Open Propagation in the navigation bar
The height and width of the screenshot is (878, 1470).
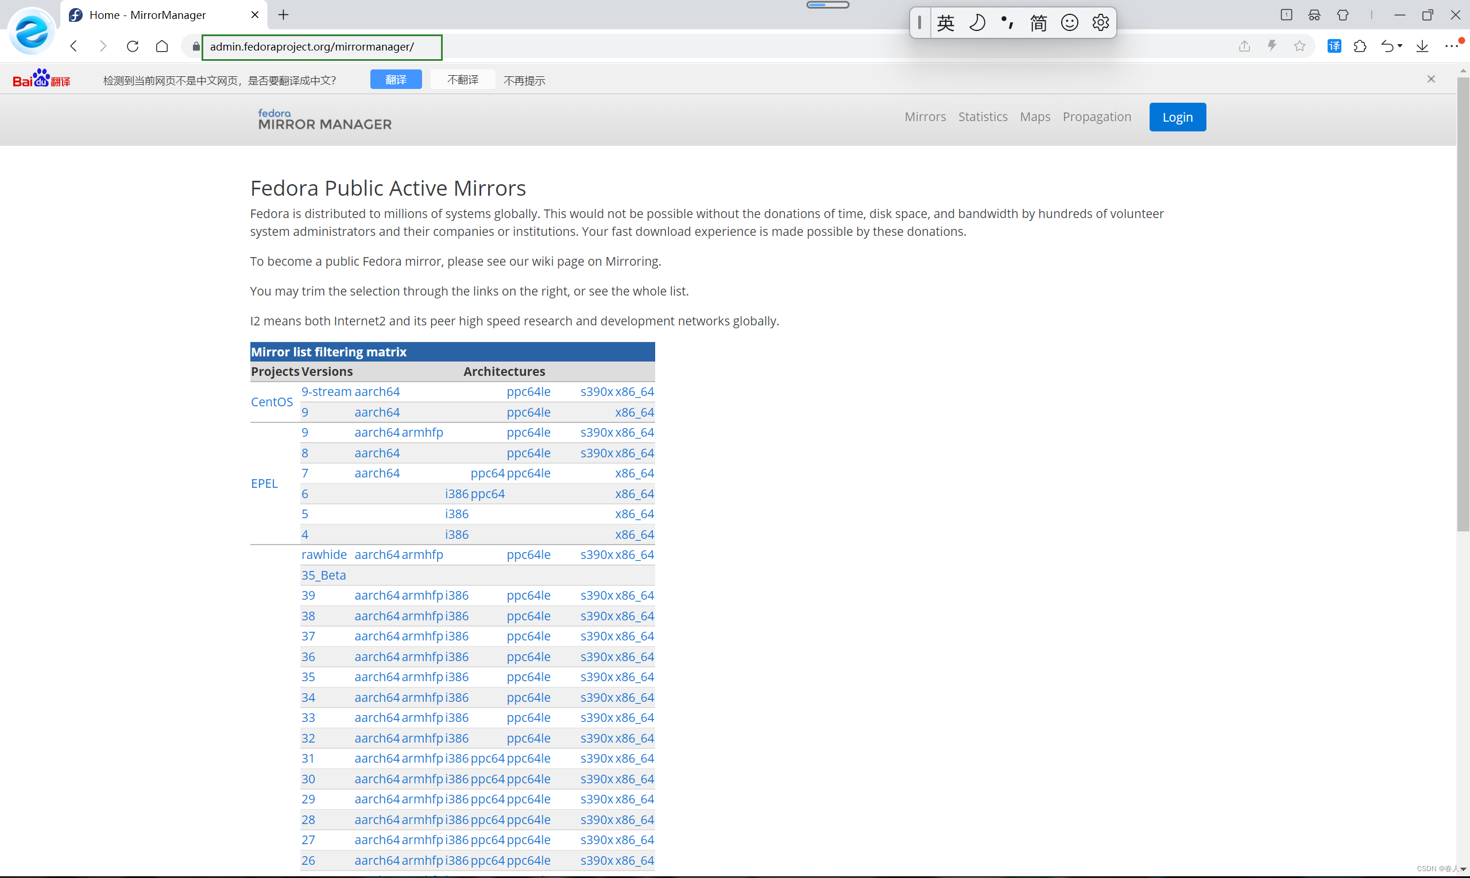tap(1096, 116)
